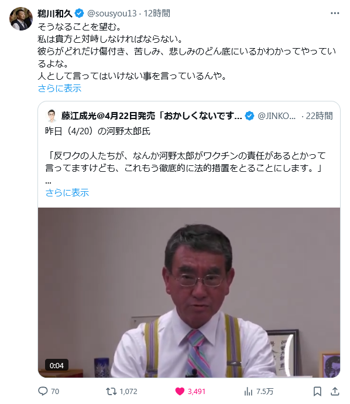Open the @sousyou13 handle link
The width and height of the screenshot is (350, 404).
[112, 13]
